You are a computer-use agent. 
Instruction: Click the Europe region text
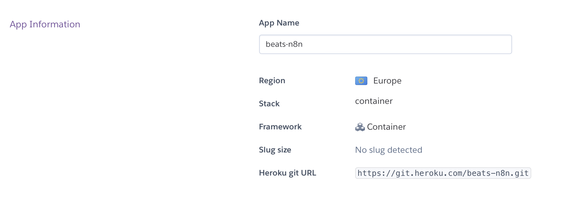pyautogui.click(x=387, y=81)
